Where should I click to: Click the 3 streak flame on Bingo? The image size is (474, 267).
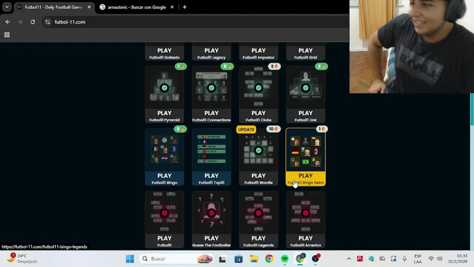point(180,129)
